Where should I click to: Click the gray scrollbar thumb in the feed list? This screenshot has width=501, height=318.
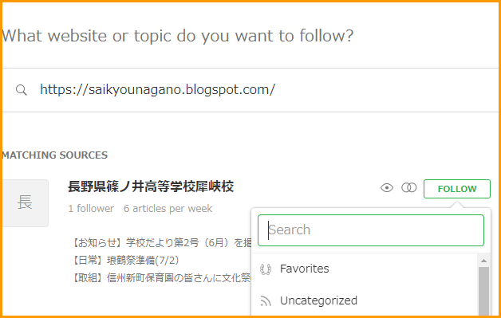coord(483,291)
